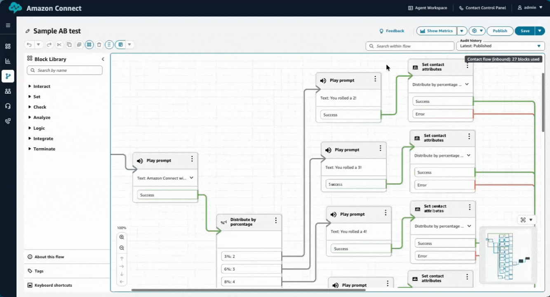The image size is (550, 297).
Task: Select the Flows icon in the sidebar
Action: 8,76
